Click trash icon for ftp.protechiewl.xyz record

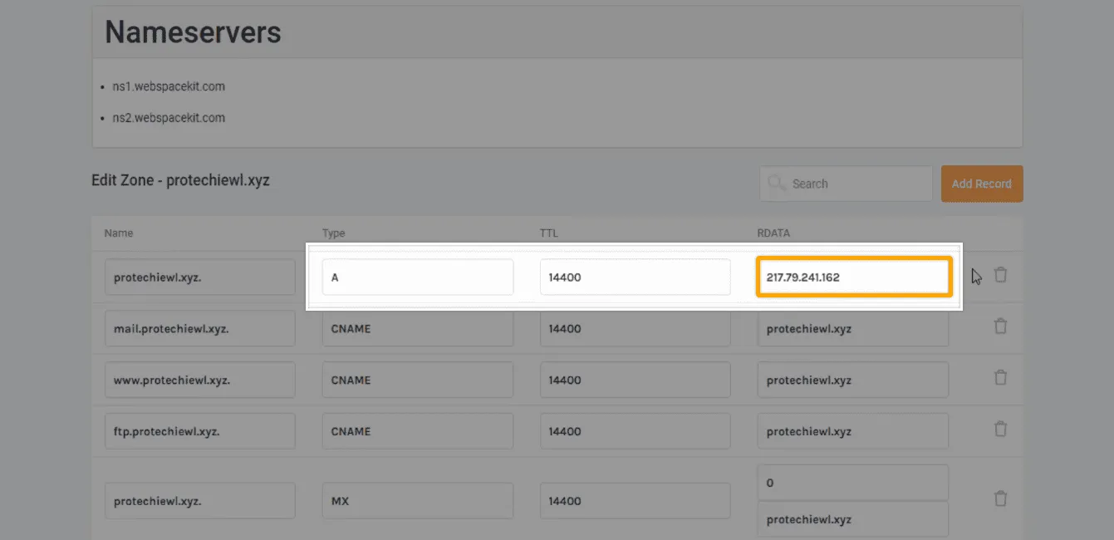[x=1000, y=430]
